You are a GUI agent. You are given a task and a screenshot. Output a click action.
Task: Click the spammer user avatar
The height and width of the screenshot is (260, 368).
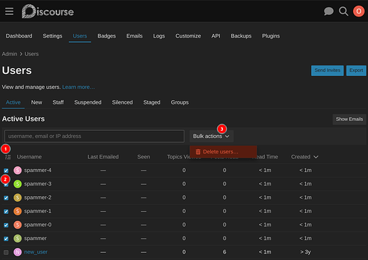pos(18,238)
